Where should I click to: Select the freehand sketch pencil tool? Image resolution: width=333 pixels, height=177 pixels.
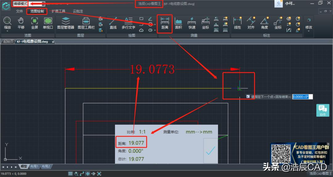150,19
